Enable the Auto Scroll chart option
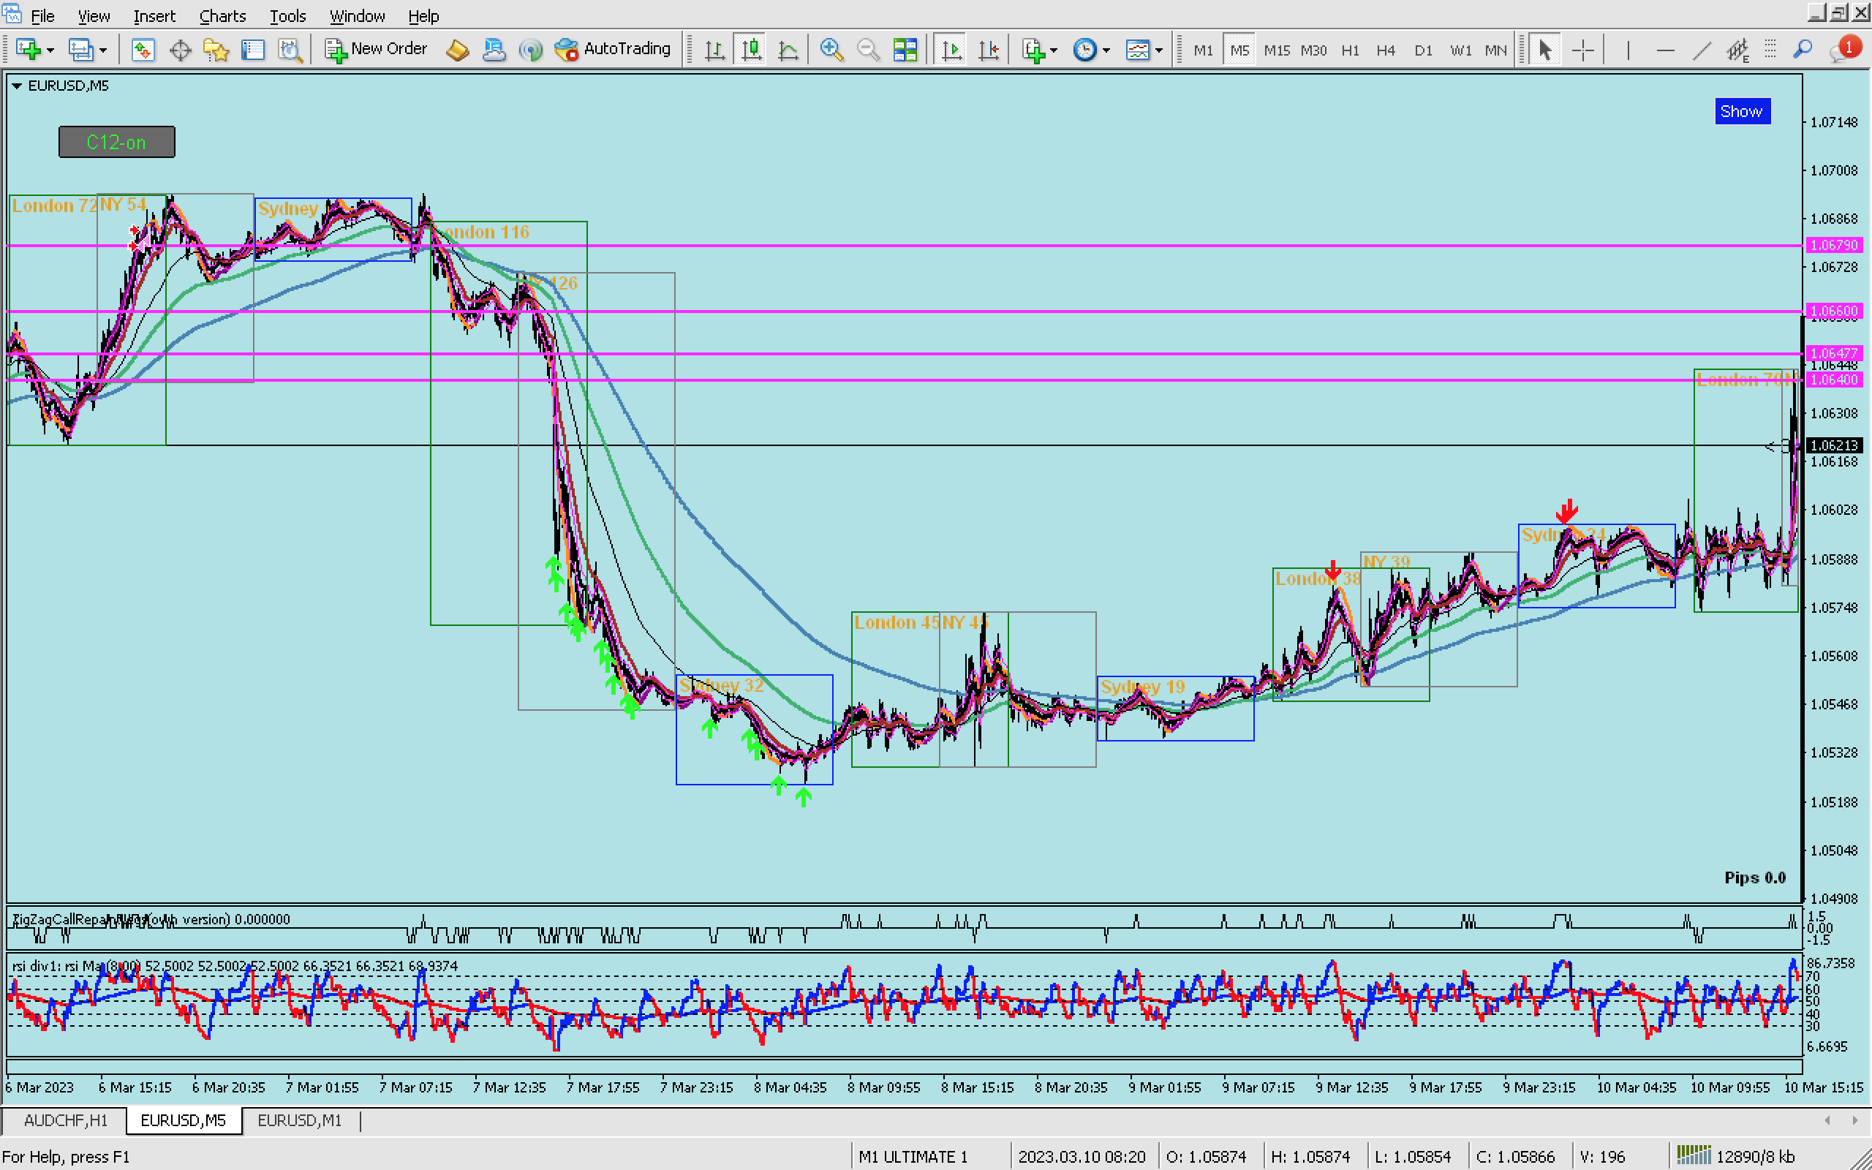This screenshot has height=1170, width=1872. (x=951, y=50)
